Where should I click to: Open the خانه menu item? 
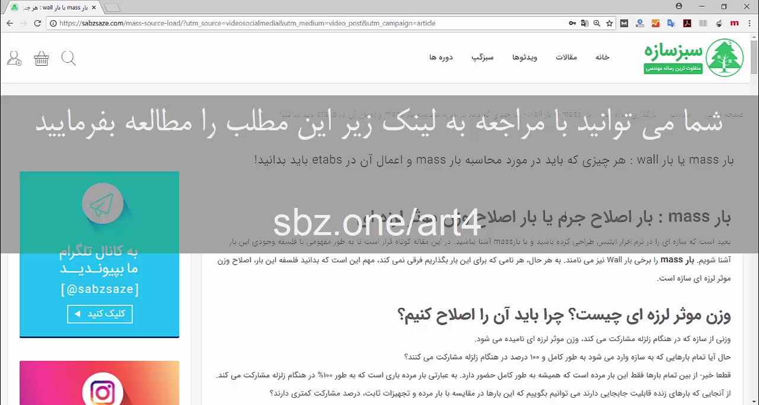(x=602, y=57)
